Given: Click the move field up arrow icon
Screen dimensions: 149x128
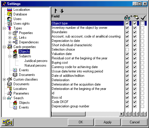Looking at the screenshot, I should click(56, 11).
